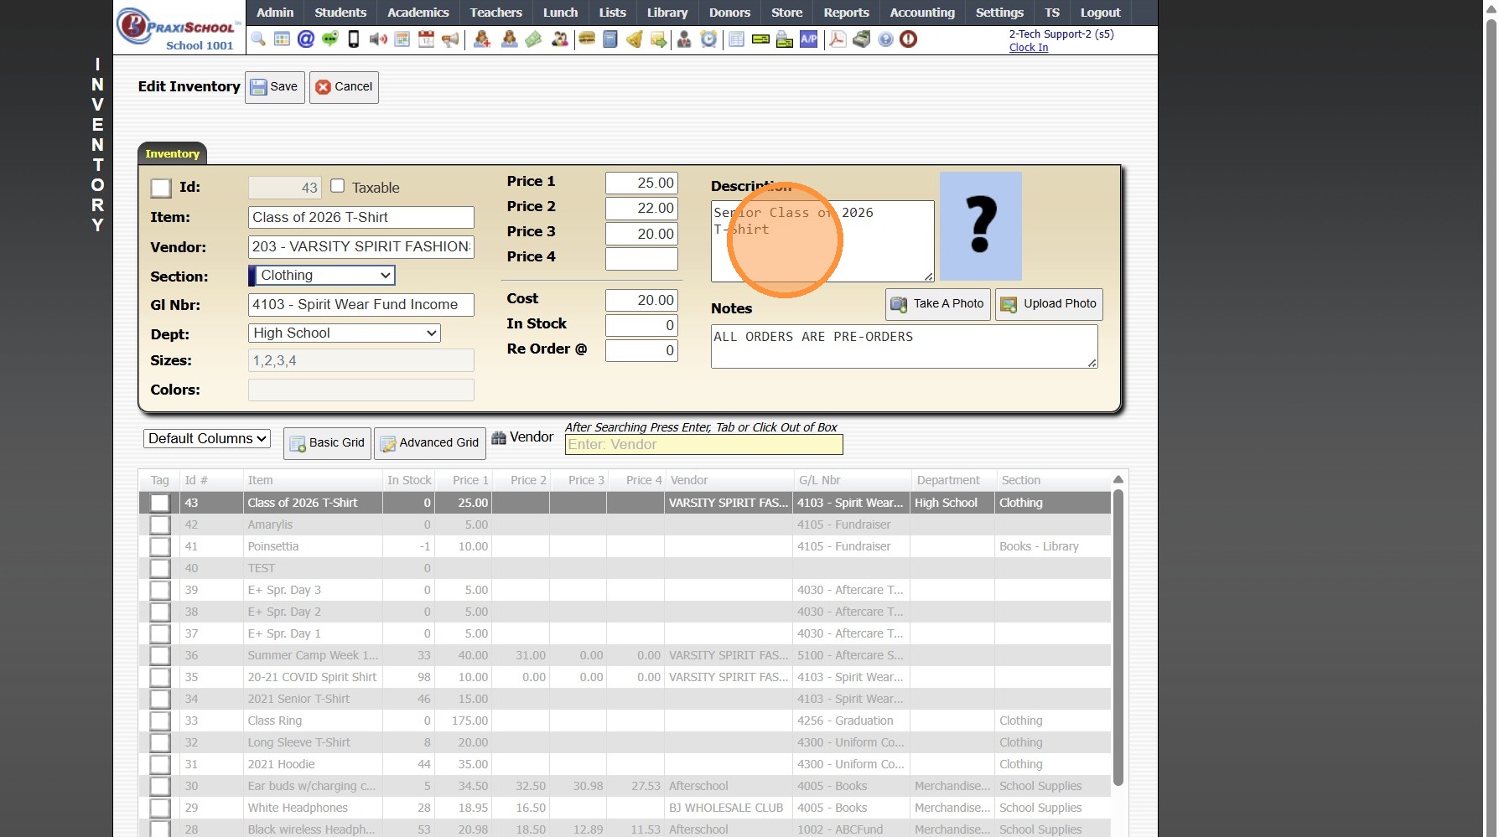Check the box next to Id label
1499x837 pixels.
coord(161,188)
